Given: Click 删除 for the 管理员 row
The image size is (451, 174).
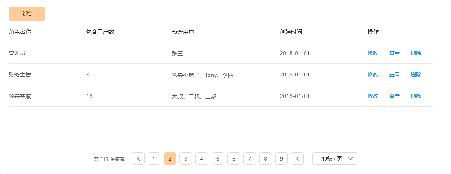Looking at the screenshot, I should click(416, 53).
